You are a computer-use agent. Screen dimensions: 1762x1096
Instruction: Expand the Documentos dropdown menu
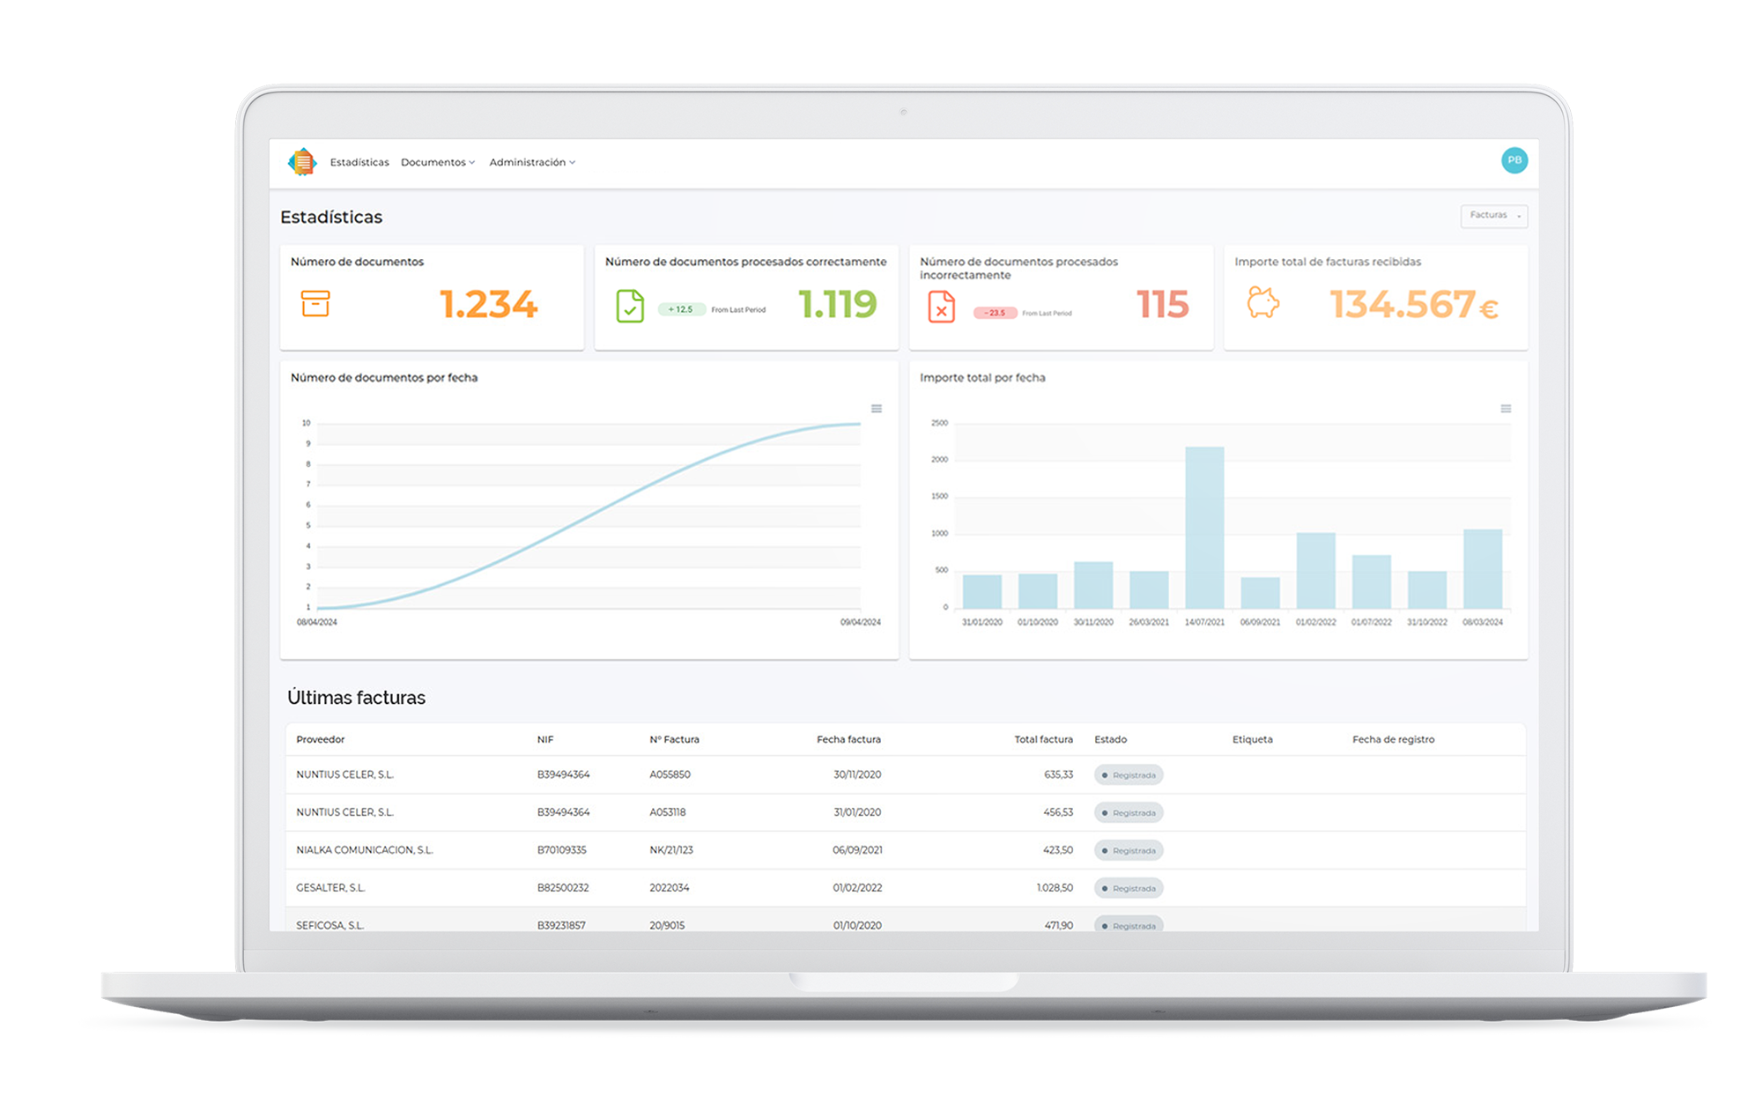437,162
